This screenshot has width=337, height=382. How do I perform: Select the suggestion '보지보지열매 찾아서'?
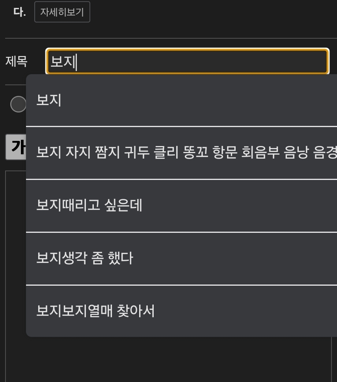click(x=95, y=311)
